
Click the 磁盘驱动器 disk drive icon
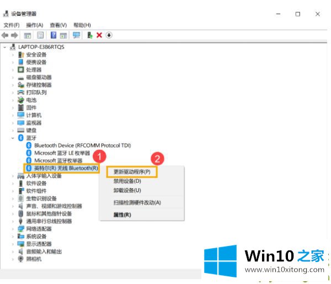(x=21, y=78)
